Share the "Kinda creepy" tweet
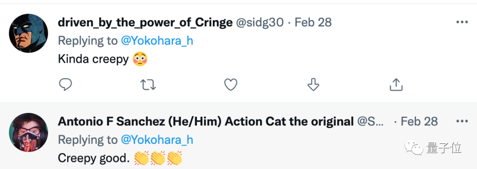 396,85
